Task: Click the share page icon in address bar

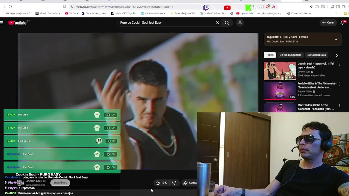Action: pyautogui.click(x=260, y=7)
